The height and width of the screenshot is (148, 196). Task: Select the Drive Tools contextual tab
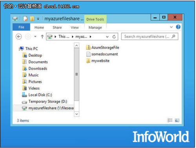click(x=95, y=19)
